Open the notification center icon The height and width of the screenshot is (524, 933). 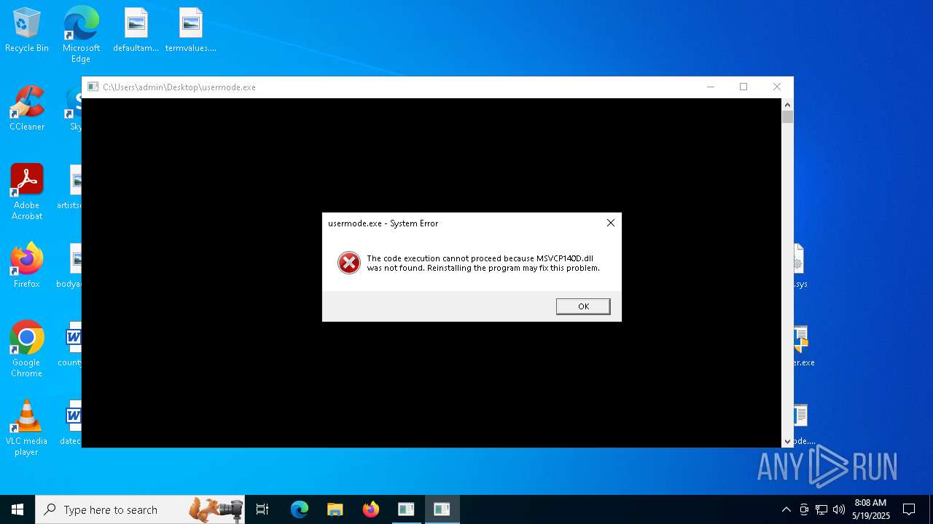[x=909, y=509]
